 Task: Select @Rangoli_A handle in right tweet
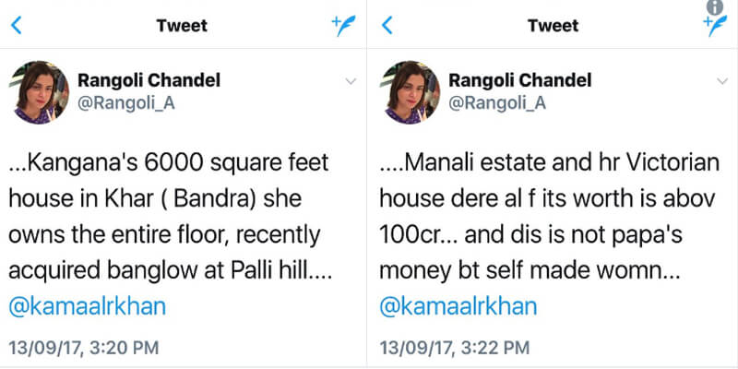497,102
